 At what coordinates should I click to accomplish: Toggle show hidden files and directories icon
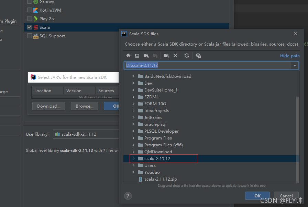tap(198, 56)
